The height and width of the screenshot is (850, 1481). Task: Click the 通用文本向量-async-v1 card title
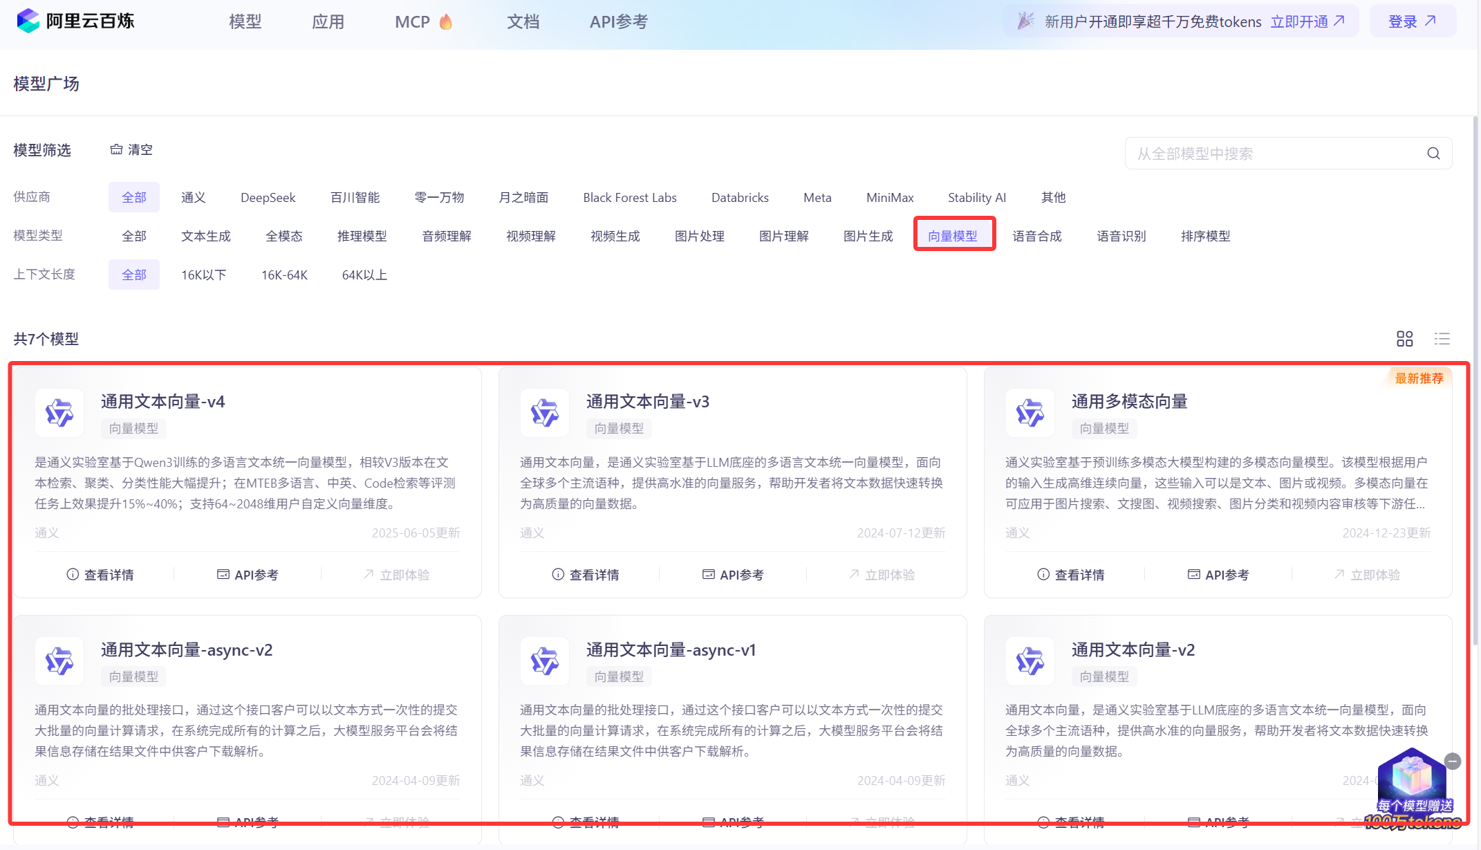671,650
